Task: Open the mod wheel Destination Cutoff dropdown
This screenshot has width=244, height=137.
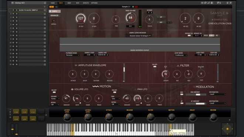Action: click(x=217, y=94)
